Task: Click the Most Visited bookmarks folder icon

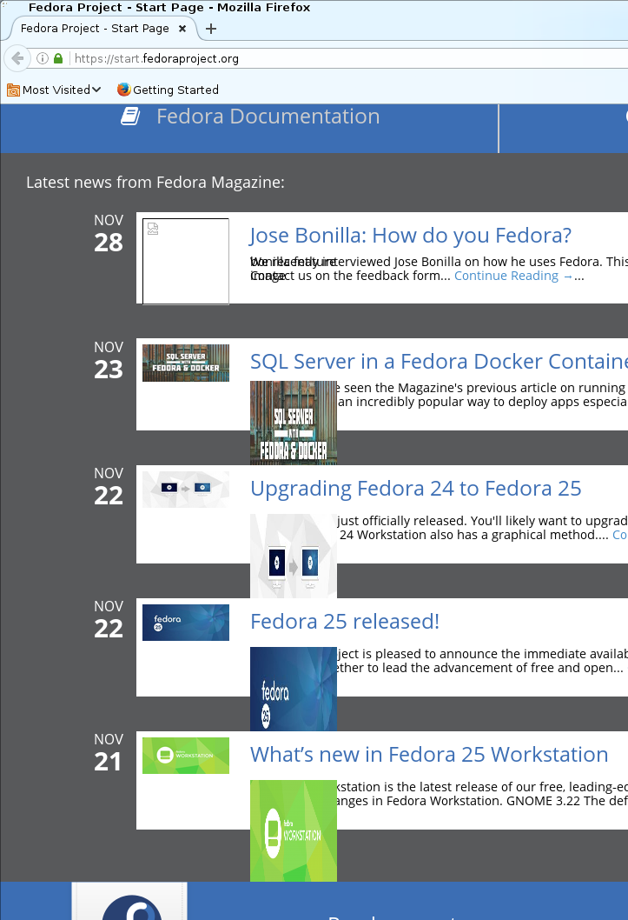Action: 13,90
